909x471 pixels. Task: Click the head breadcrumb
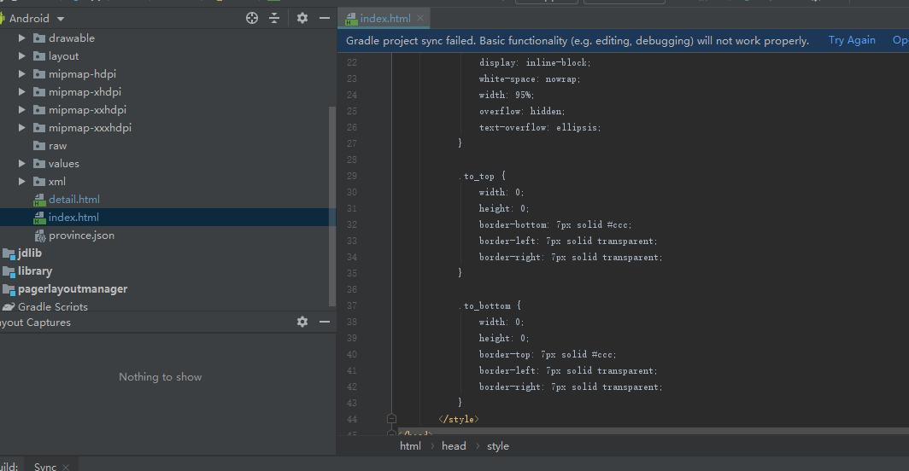click(454, 446)
